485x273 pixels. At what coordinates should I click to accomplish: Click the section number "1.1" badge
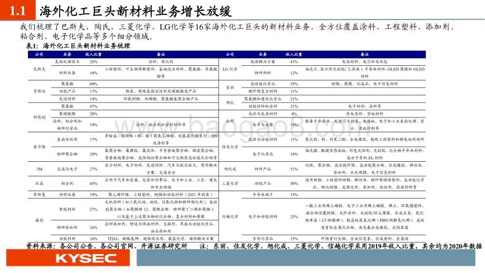17,11
